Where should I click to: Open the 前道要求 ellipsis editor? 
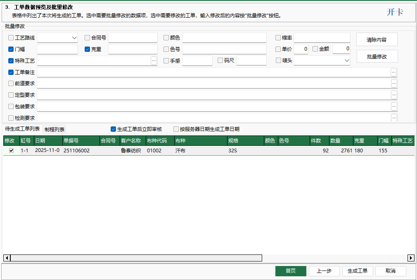tap(394, 83)
